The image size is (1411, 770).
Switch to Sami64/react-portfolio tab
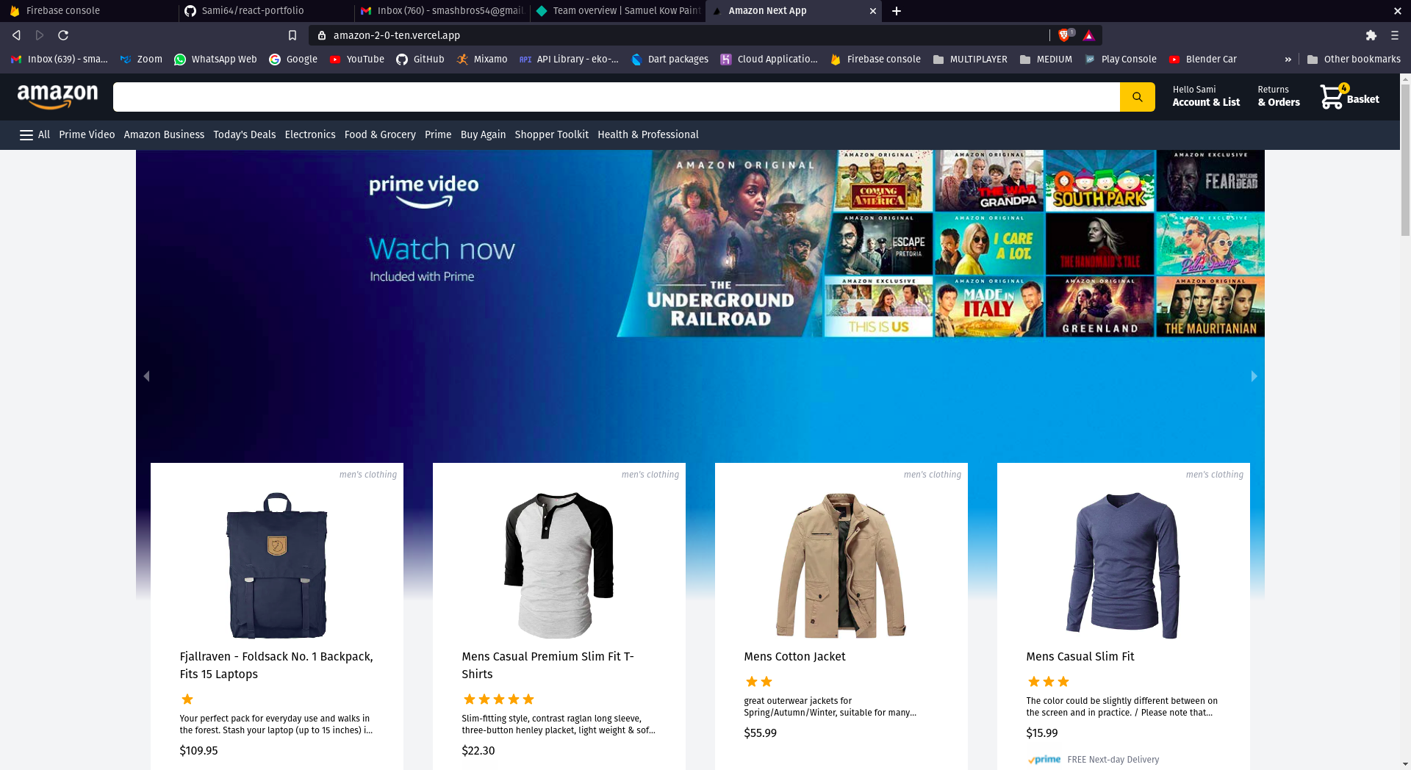pos(265,11)
